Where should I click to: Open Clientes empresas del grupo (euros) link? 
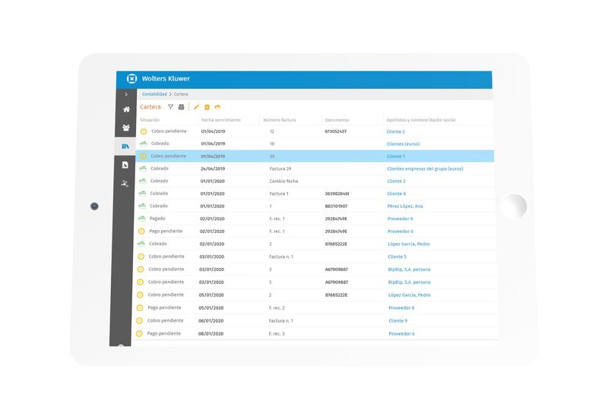(x=425, y=169)
